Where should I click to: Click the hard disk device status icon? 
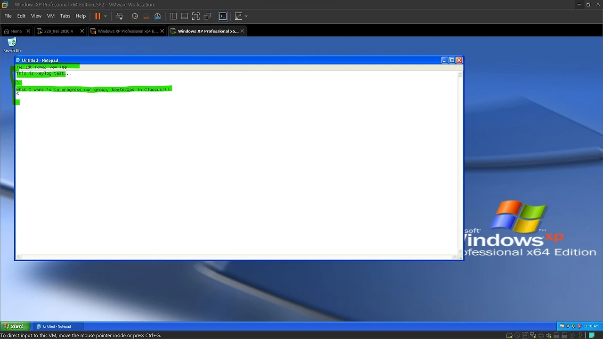point(509,336)
